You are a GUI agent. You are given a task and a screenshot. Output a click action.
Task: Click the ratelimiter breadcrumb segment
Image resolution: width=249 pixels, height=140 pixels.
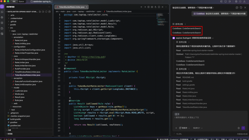[x=90, y=11]
